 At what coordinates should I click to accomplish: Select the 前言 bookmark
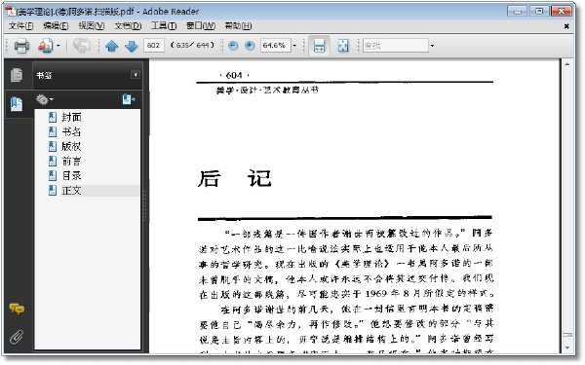coord(71,162)
